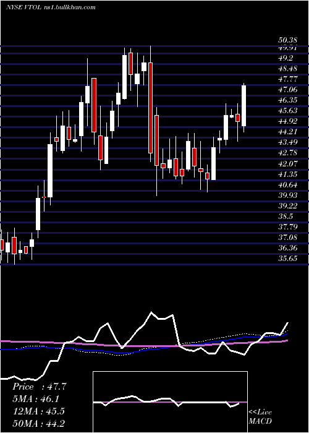Click the Live MACD label
309x433 pixels.
click(260, 416)
